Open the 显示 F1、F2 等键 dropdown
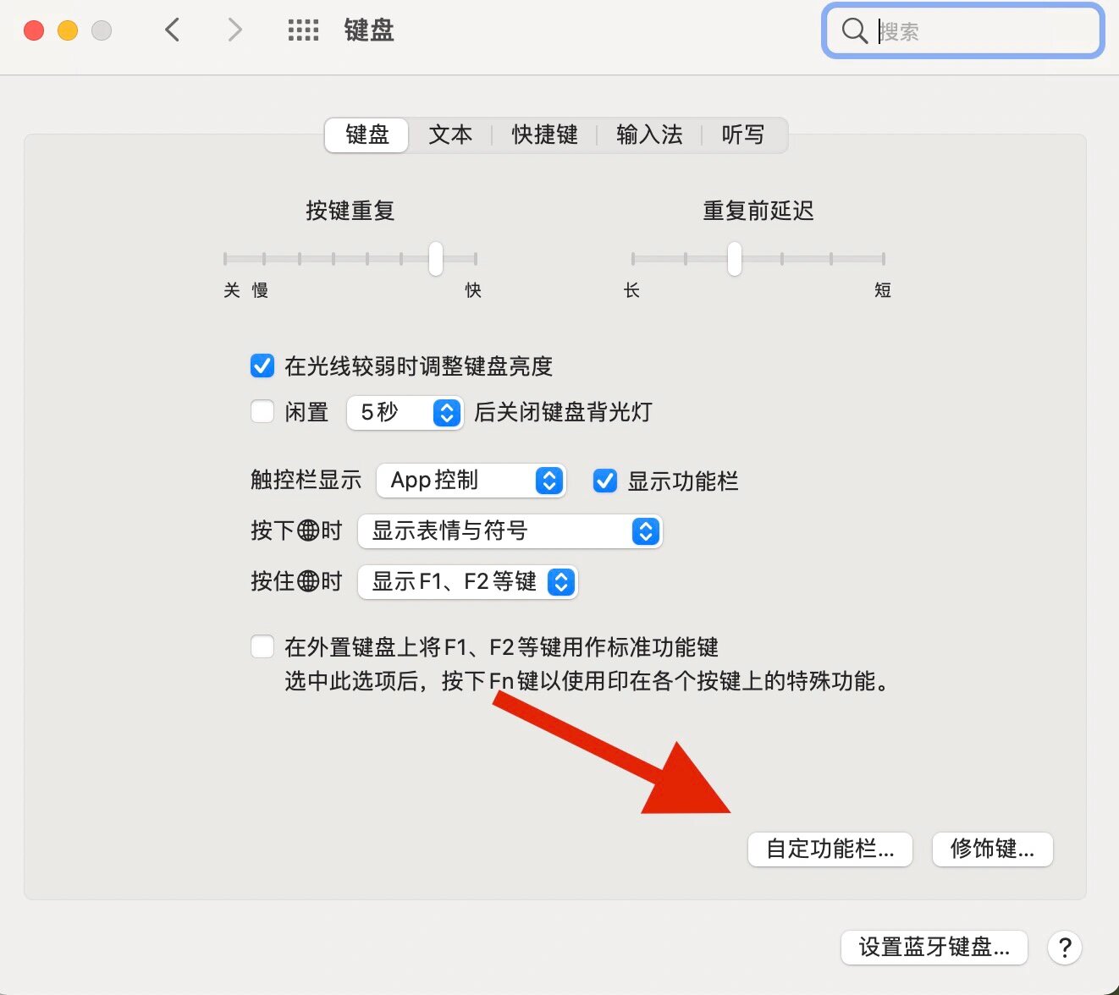Image resolution: width=1119 pixels, height=995 pixels. (467, 582)
